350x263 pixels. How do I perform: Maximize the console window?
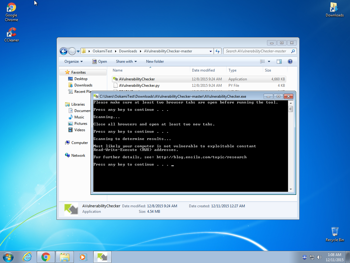[x=278, y=96]
